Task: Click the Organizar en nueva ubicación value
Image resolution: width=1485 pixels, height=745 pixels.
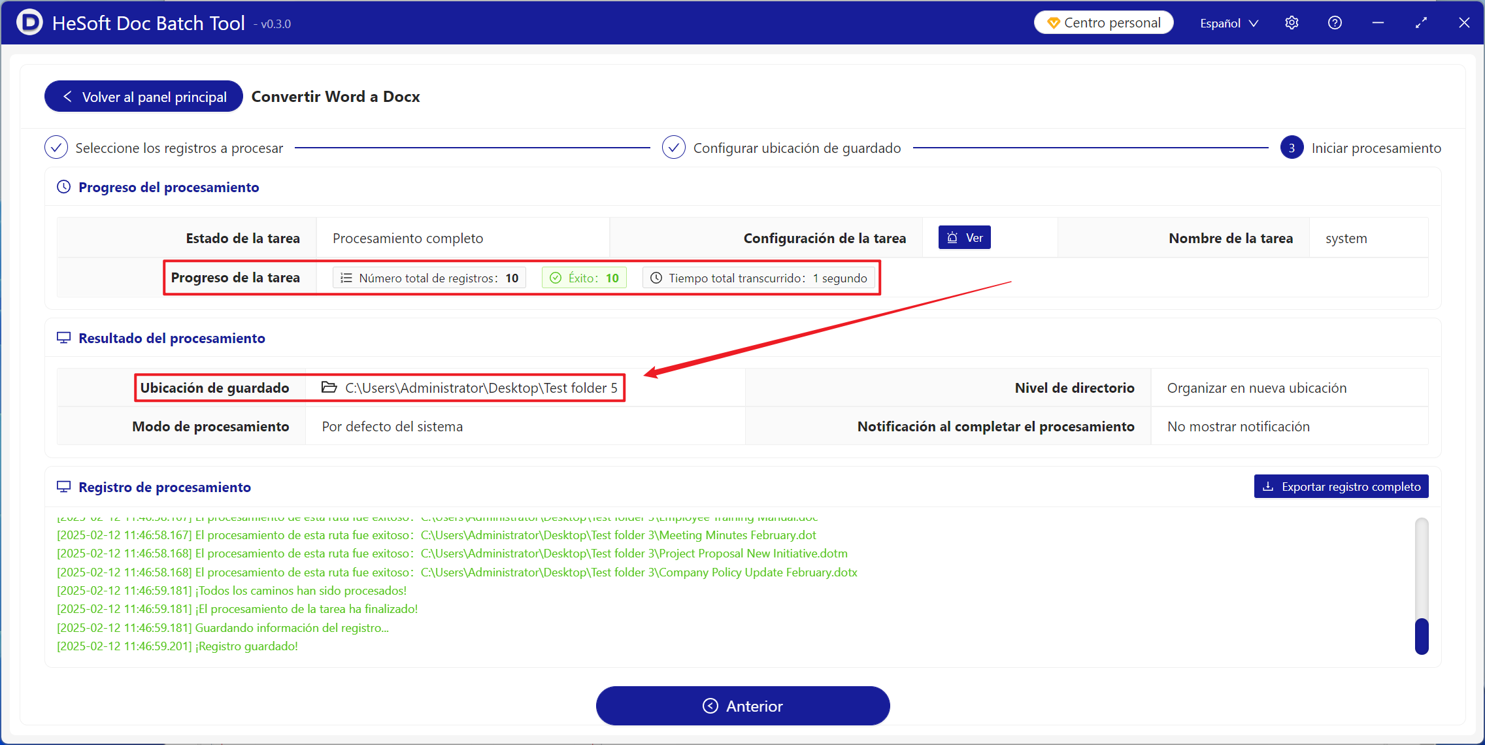Action: [x=1257, y=388]
